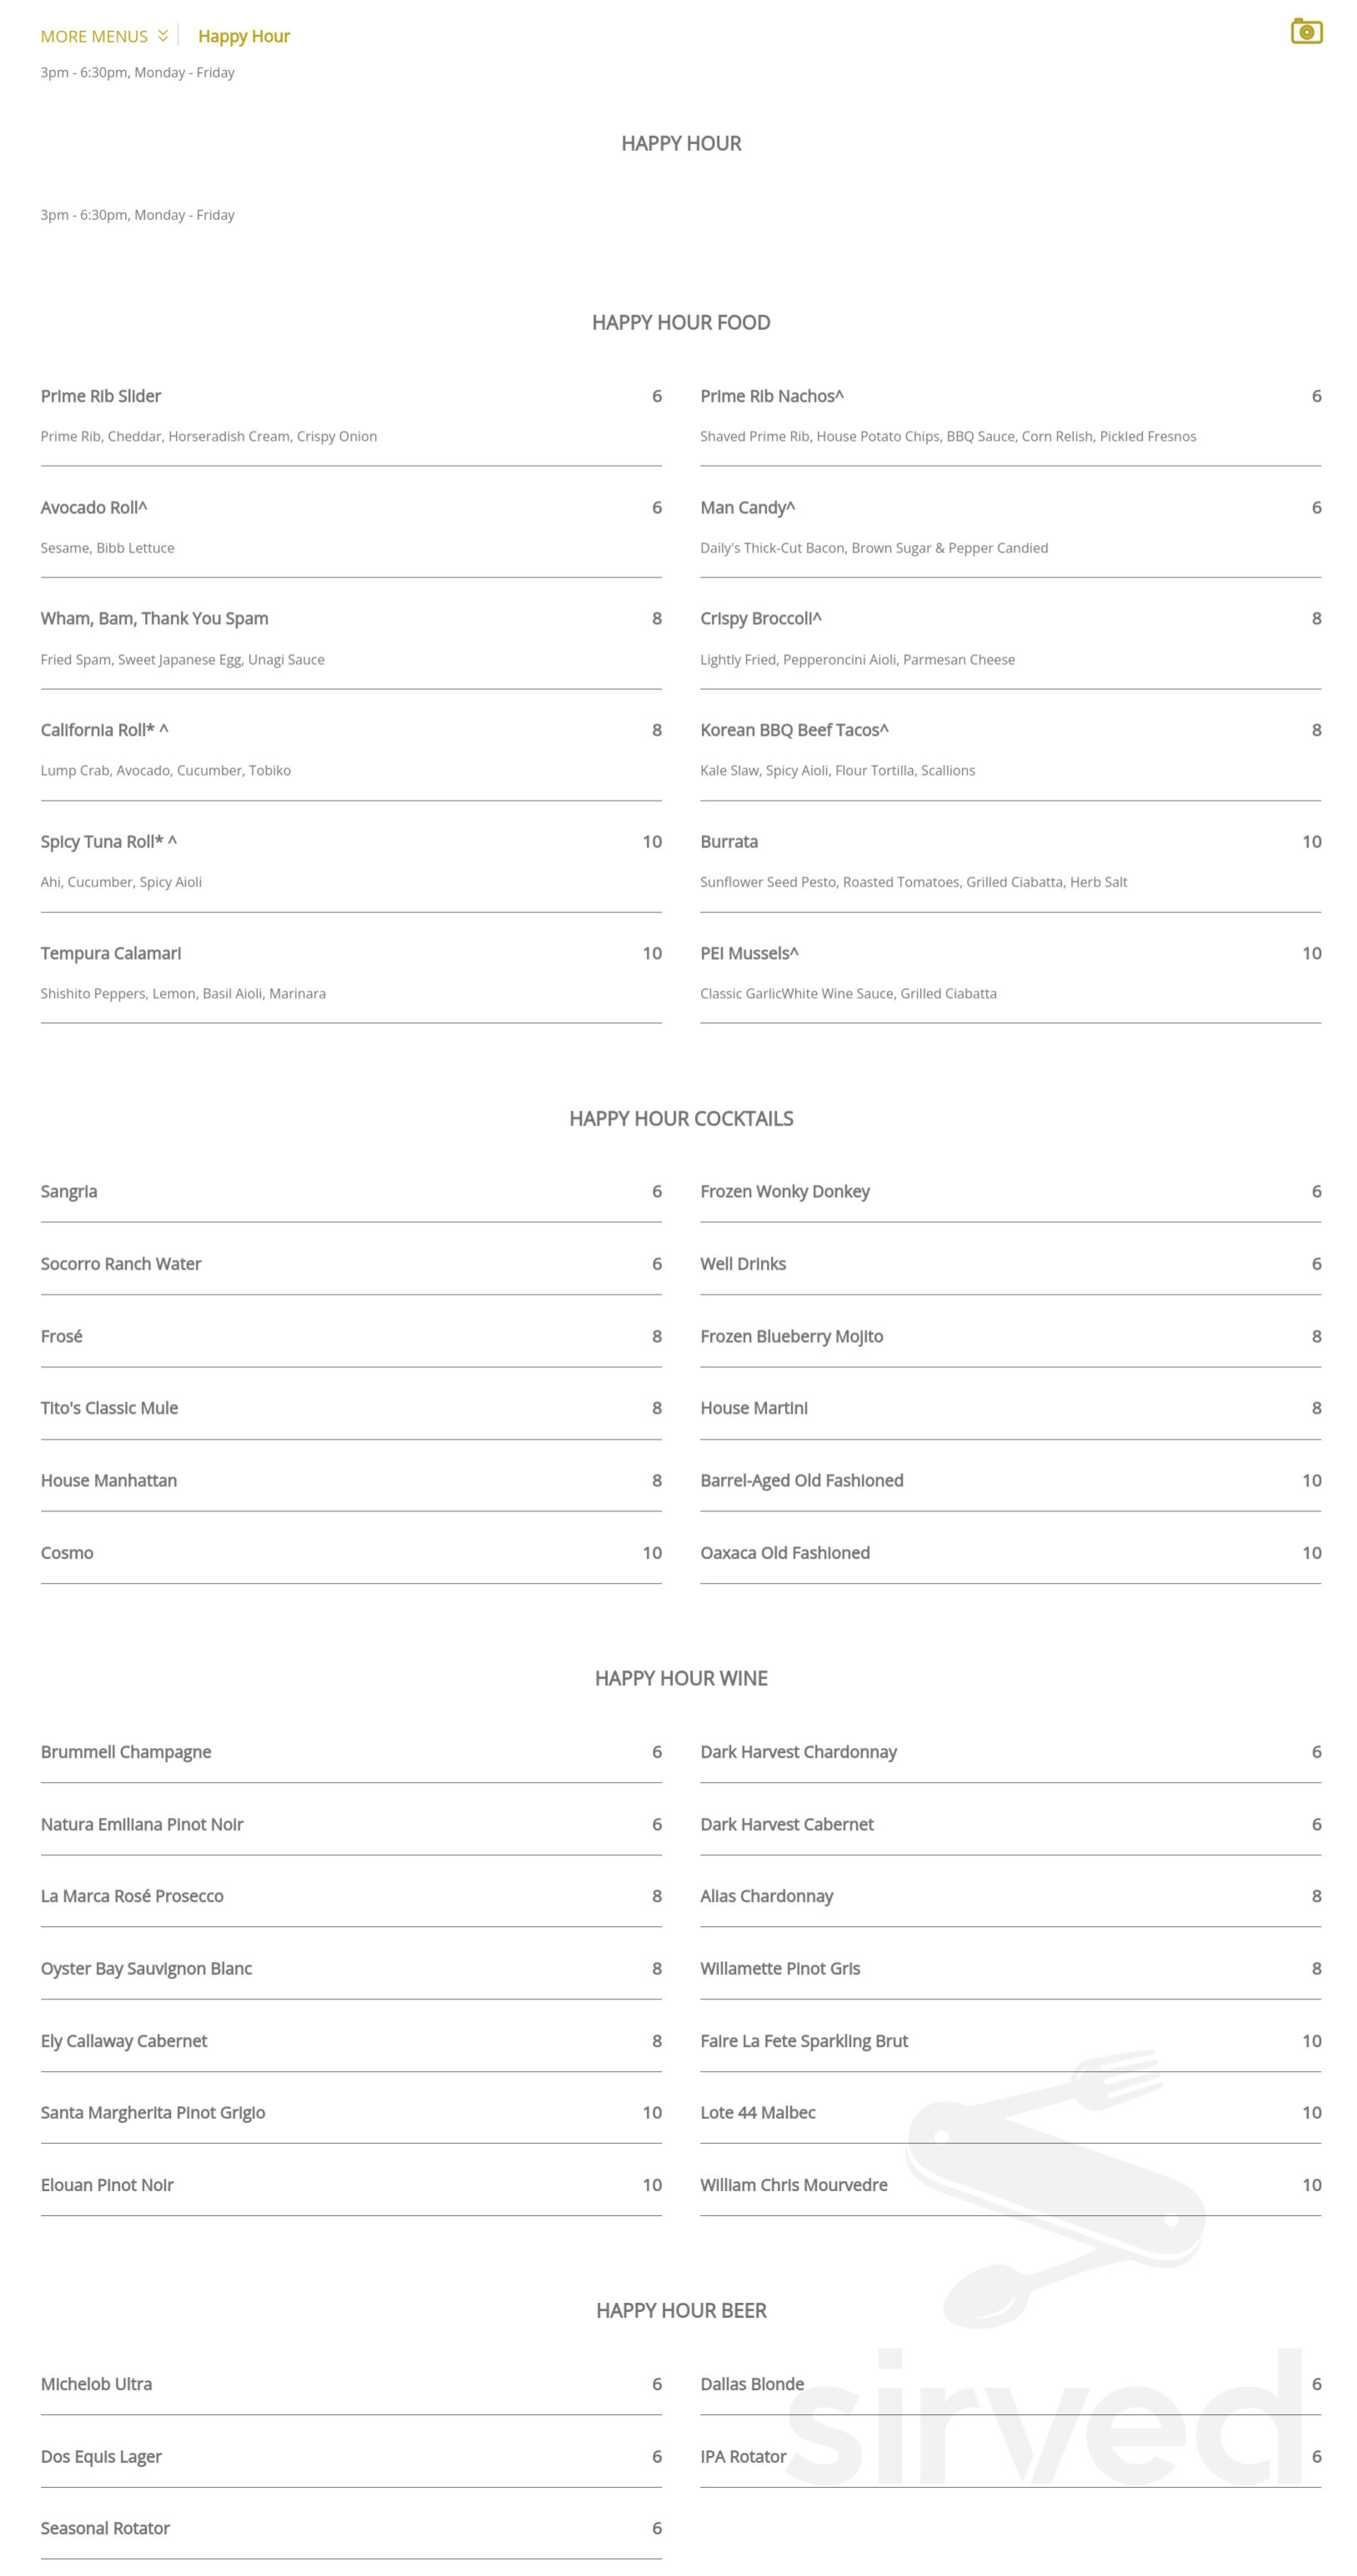Screen dimensions: 1357x2576
Task: Select Frozen Wonky Donkey cocktail
Action: pos(784,1191)
